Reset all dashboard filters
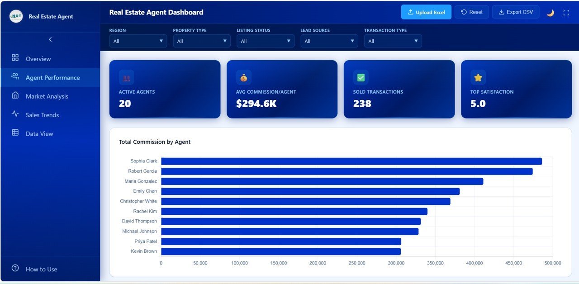Screen dimensions: 579x284 point(471,12)
